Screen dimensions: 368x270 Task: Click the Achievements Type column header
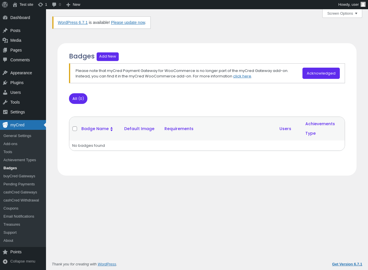click(x=320, y=128)
